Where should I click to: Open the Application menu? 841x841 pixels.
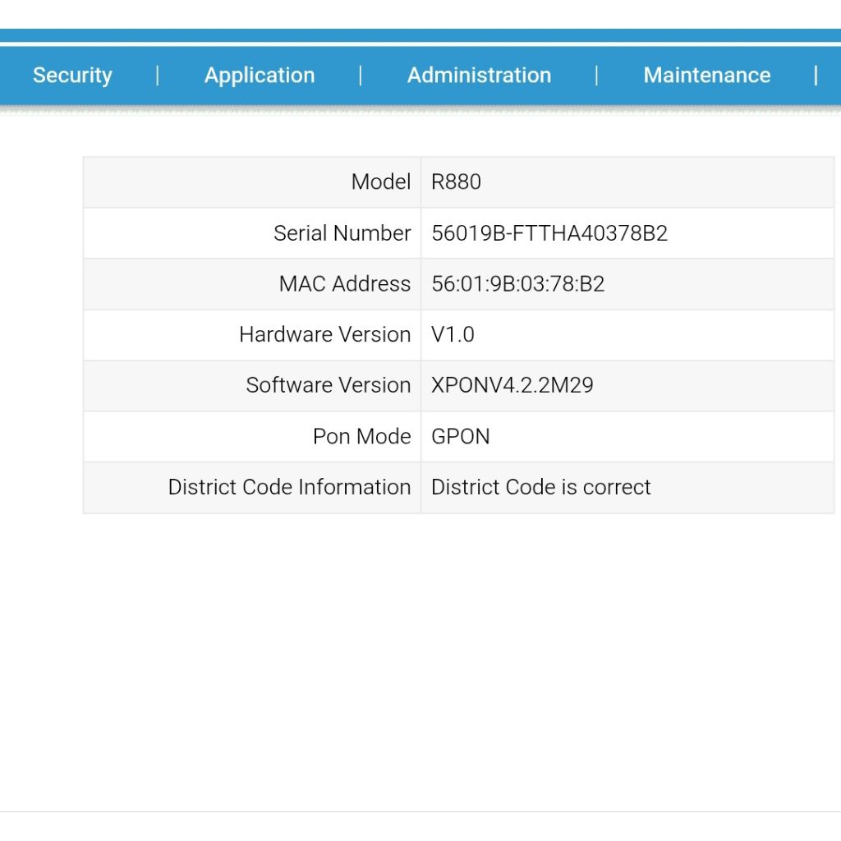click(260, 75)
